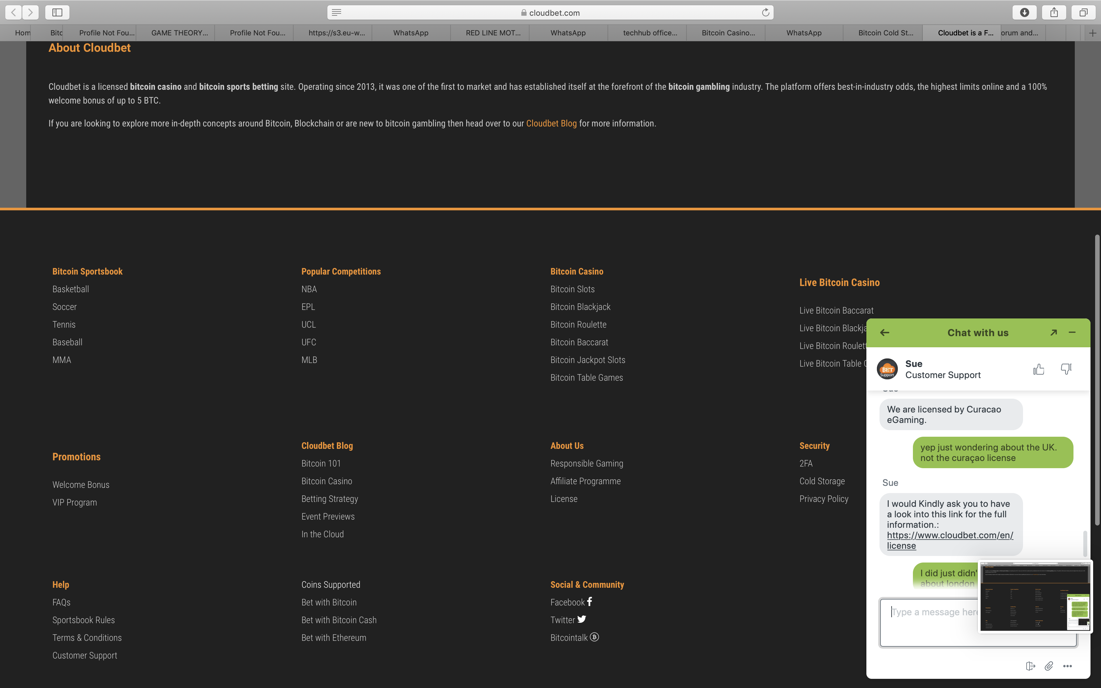Open the Cloudbet Blog inline link
Screen dimensions: 1101x688
pos(551,123)
